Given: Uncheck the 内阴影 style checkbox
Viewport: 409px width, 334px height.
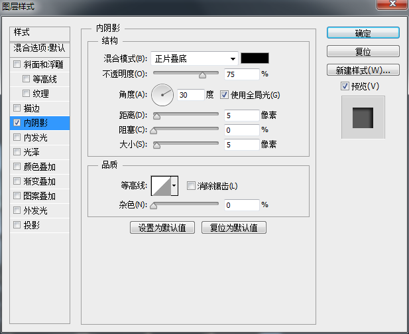Looking at the screenshot, I should [17, 123].
